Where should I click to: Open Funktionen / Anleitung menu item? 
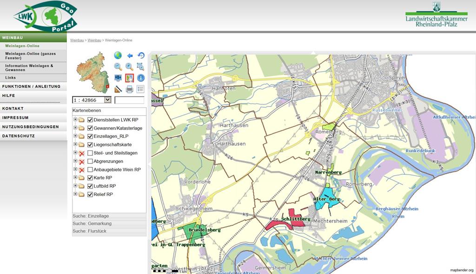coord(33,86)
